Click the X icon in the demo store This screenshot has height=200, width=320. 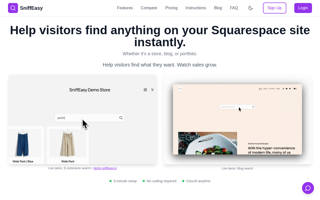click(152, 90)
